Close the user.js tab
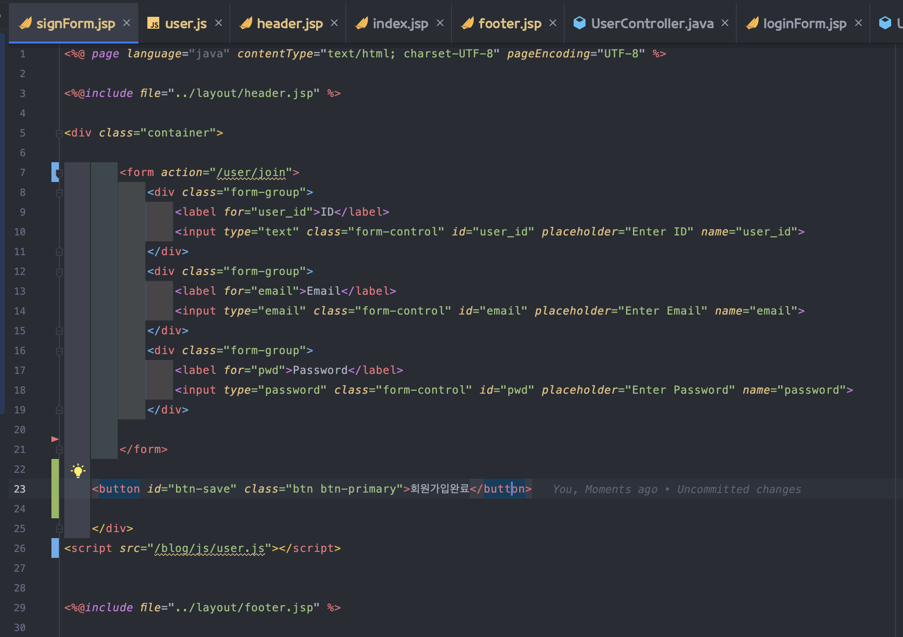This screenshot has width=903, height=637. 219,23
